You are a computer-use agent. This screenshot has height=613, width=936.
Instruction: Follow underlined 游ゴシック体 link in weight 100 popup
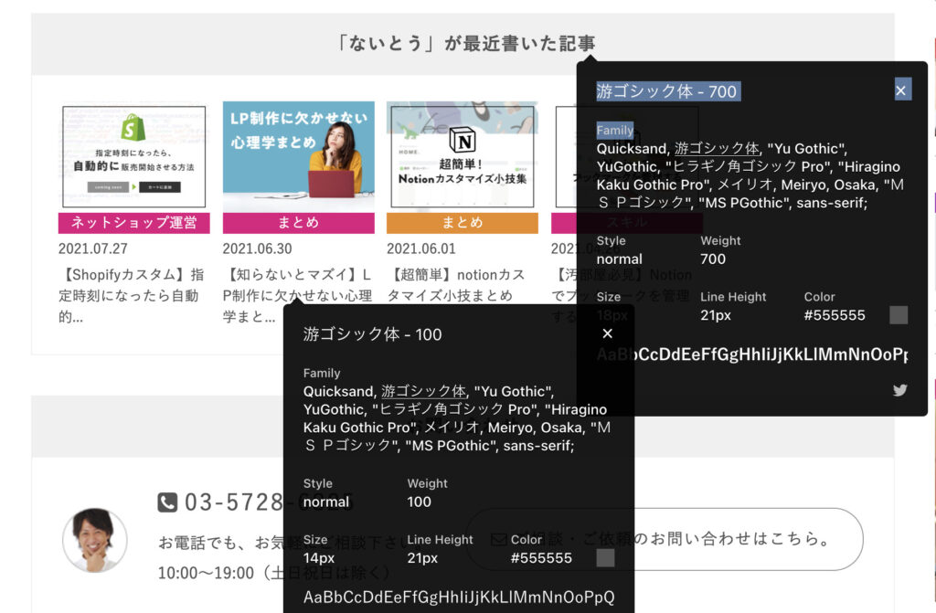pyautogui.click(x=423, y=391)
